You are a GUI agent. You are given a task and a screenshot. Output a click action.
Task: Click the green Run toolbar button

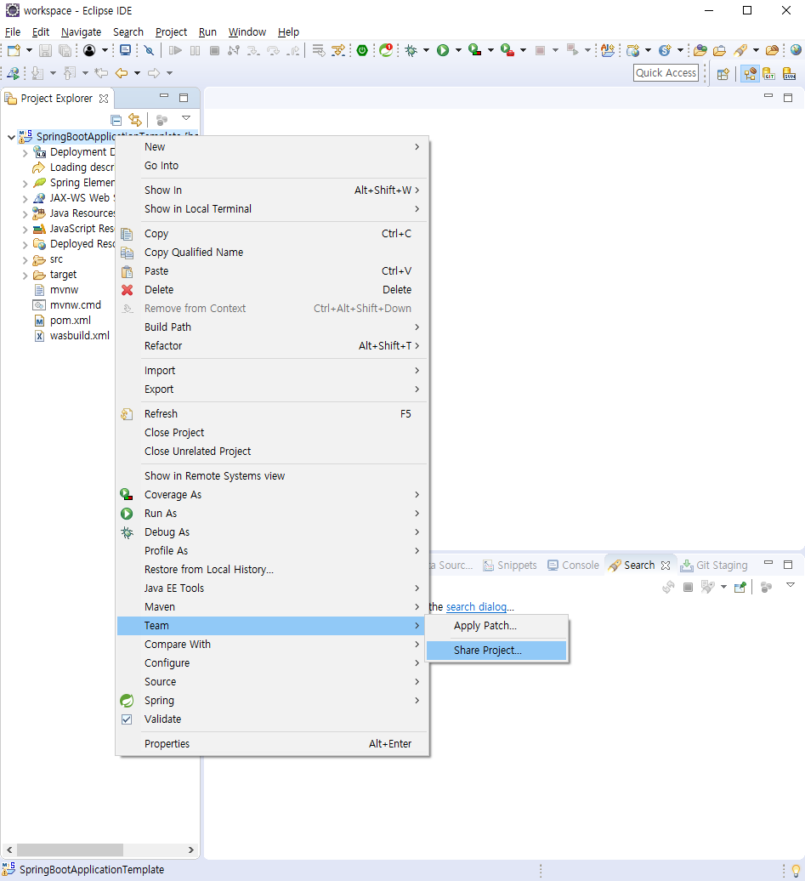(x=443, y=50)
